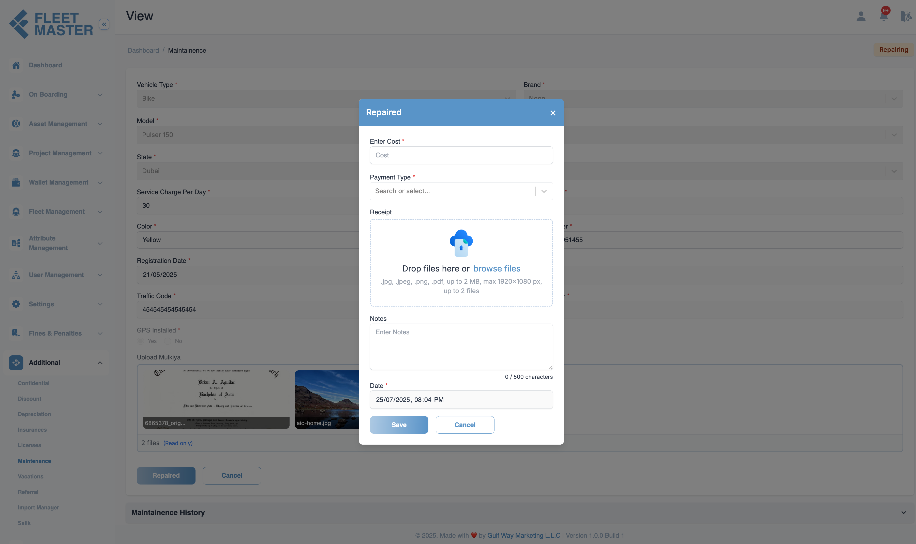Viewport: 916px width, 544px height.
Task: Open the Confidential submenu item
Action: 34,383
